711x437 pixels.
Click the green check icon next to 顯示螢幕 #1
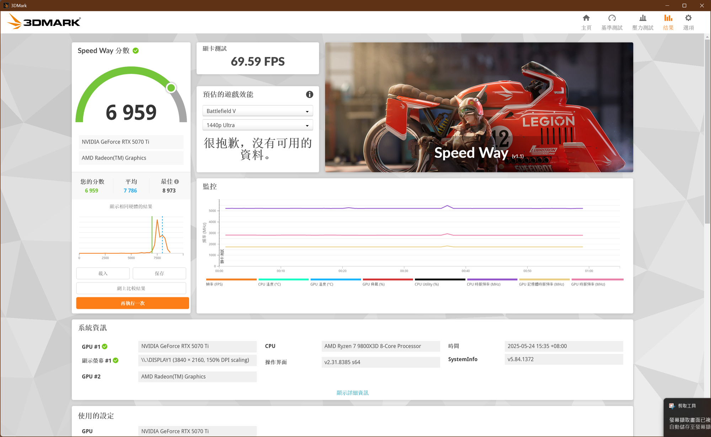pos(116,360)
